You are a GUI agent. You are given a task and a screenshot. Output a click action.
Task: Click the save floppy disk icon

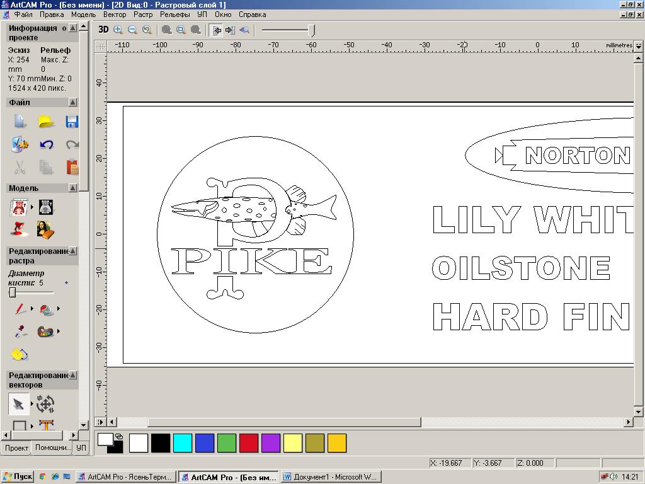coord(72,122)
